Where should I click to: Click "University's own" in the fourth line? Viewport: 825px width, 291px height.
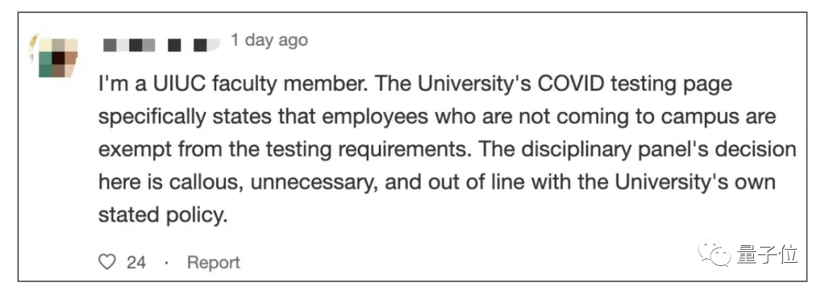pyautogui.click(x=694, y=184)
